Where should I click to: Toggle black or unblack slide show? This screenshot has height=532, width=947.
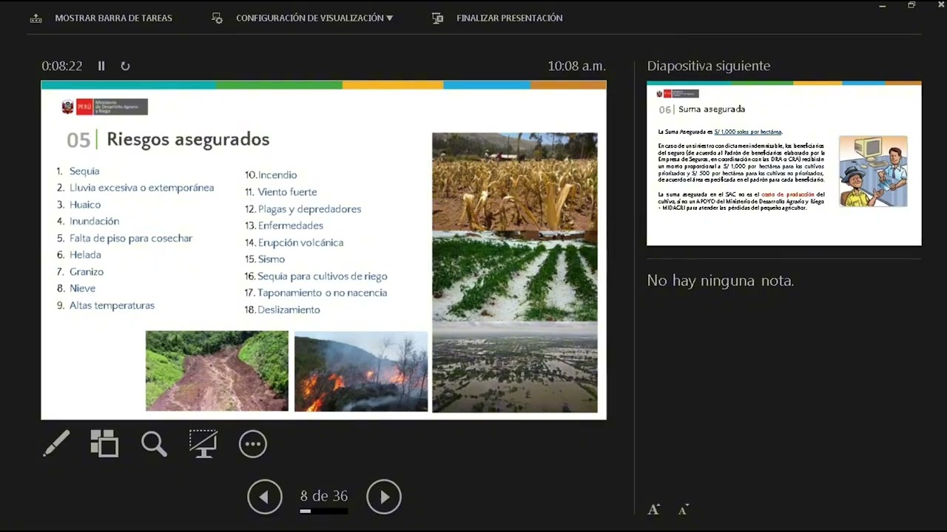[x=203, y=443]
